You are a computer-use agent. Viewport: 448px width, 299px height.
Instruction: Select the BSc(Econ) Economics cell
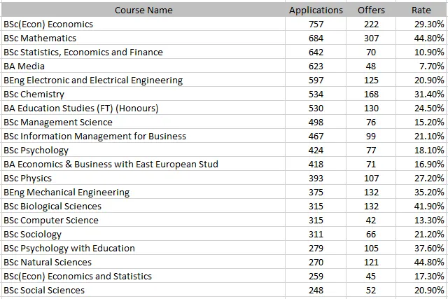(x=48, y=24)
